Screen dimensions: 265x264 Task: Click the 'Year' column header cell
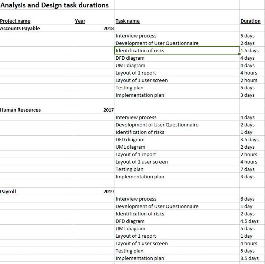point(80,21)
